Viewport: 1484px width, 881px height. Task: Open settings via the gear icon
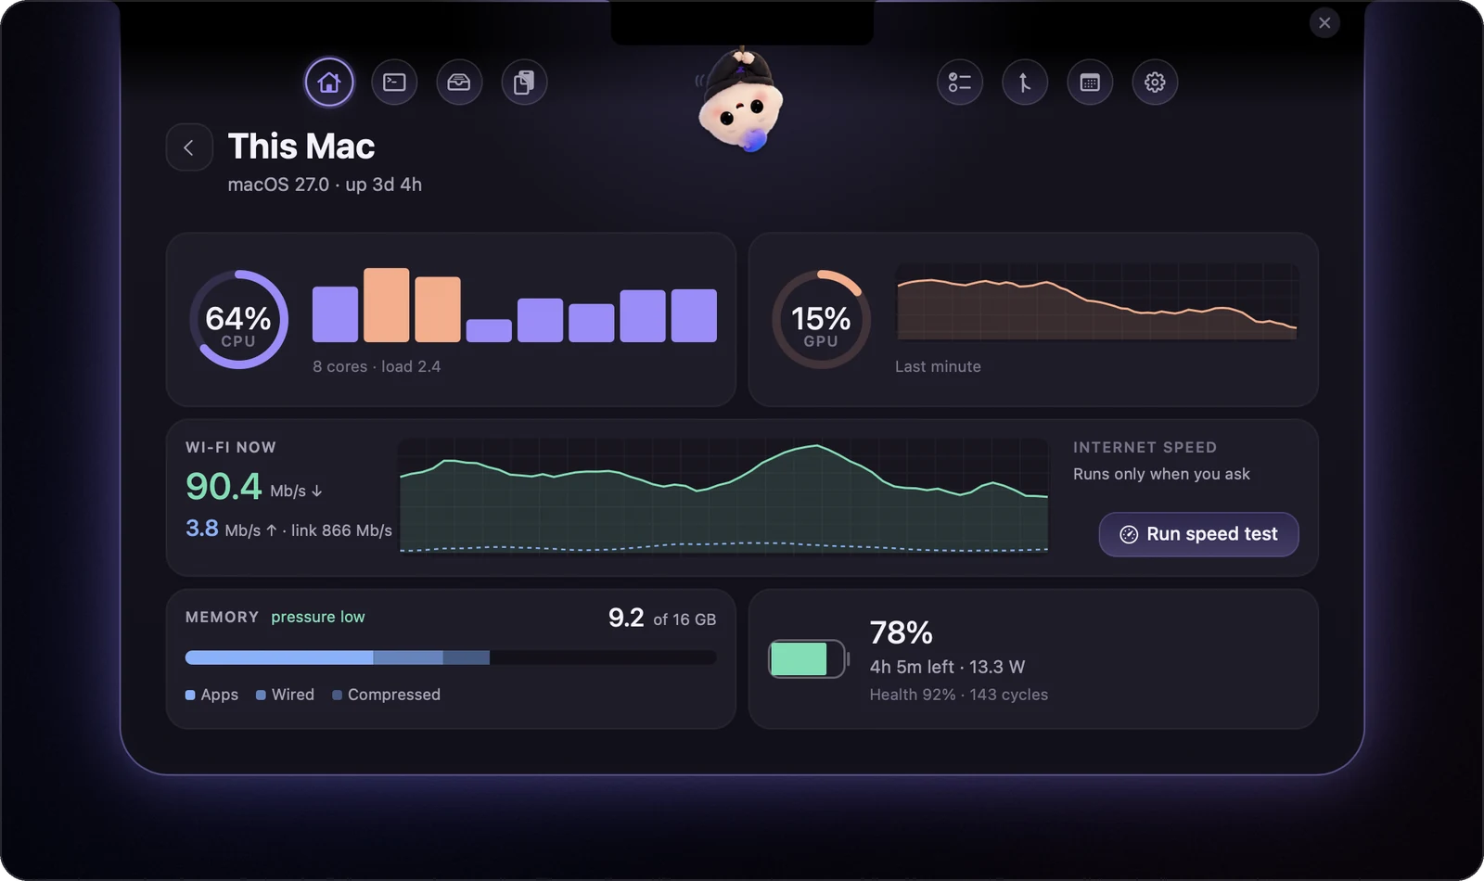click(x=1155, y=83)
